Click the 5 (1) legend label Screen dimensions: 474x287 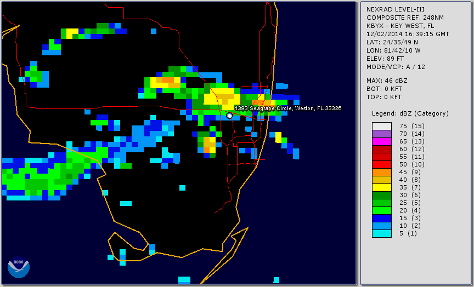(408, 233)
